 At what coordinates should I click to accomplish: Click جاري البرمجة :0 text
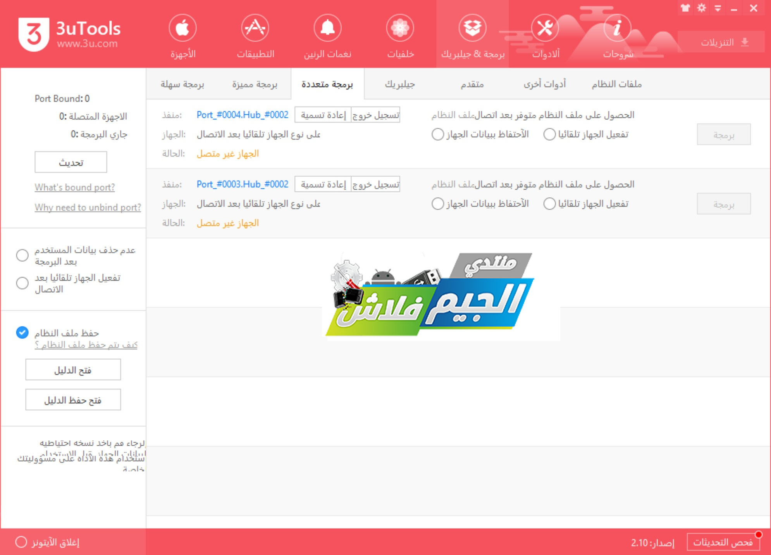pyautogui.click(x=99, y=134)
